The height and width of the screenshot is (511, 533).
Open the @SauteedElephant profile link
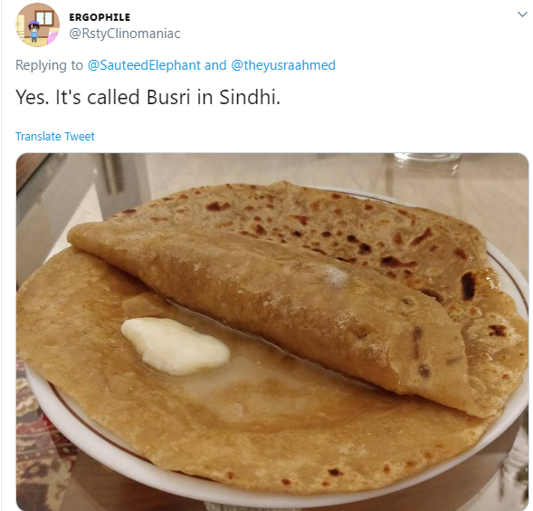click(144, 65)
